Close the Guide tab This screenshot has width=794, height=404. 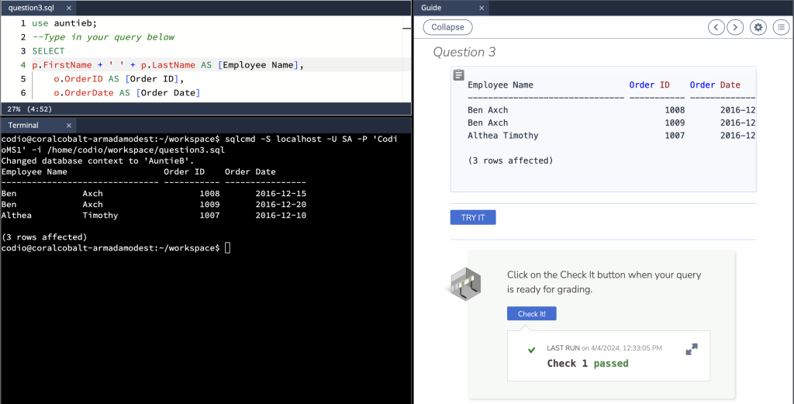(481, 8)
